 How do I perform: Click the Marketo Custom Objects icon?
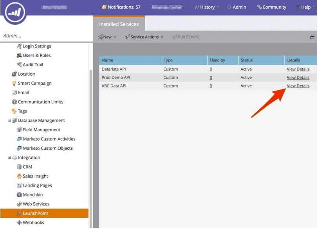coord(19,148)
